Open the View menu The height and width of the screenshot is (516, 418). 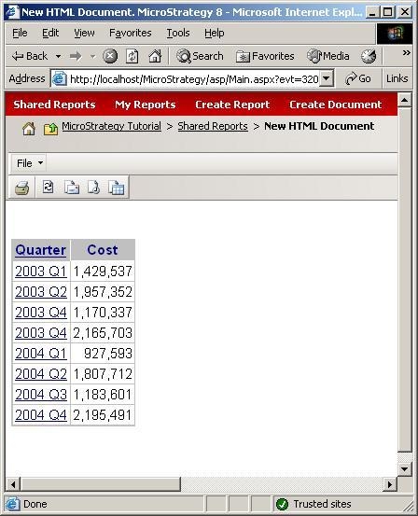(84, 33)
